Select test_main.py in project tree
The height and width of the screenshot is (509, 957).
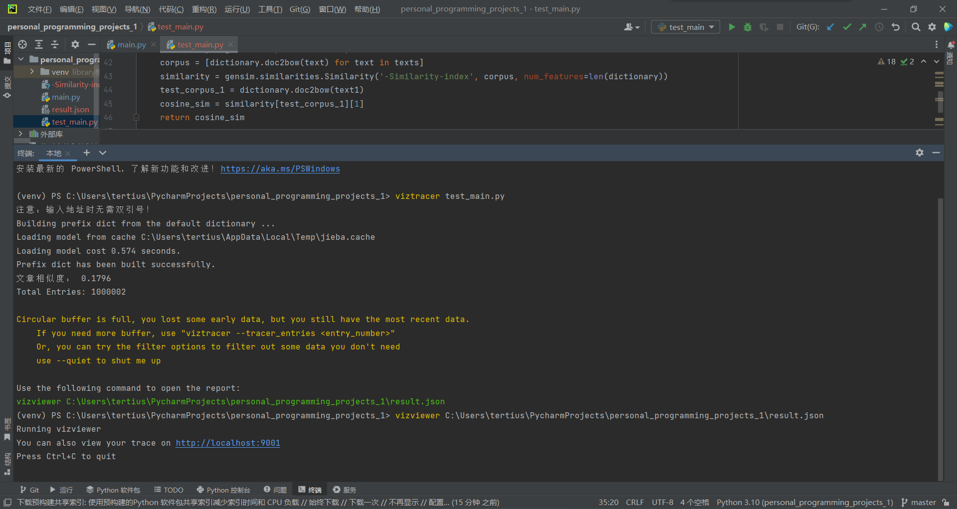[x=70, y=122]
